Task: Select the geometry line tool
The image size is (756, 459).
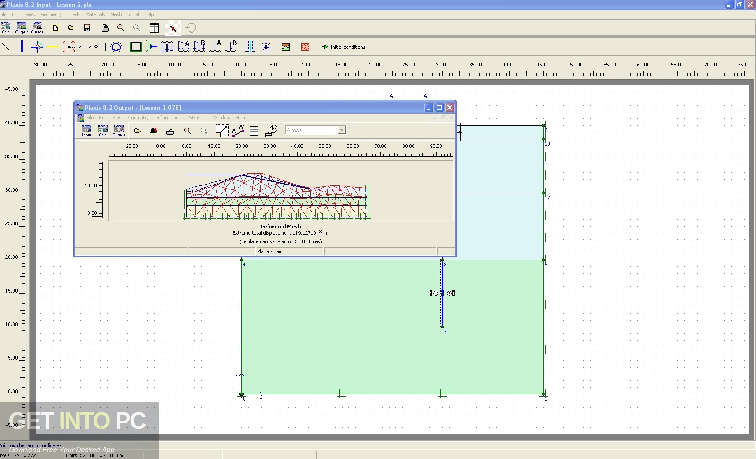Action: [x=6, y=47]
